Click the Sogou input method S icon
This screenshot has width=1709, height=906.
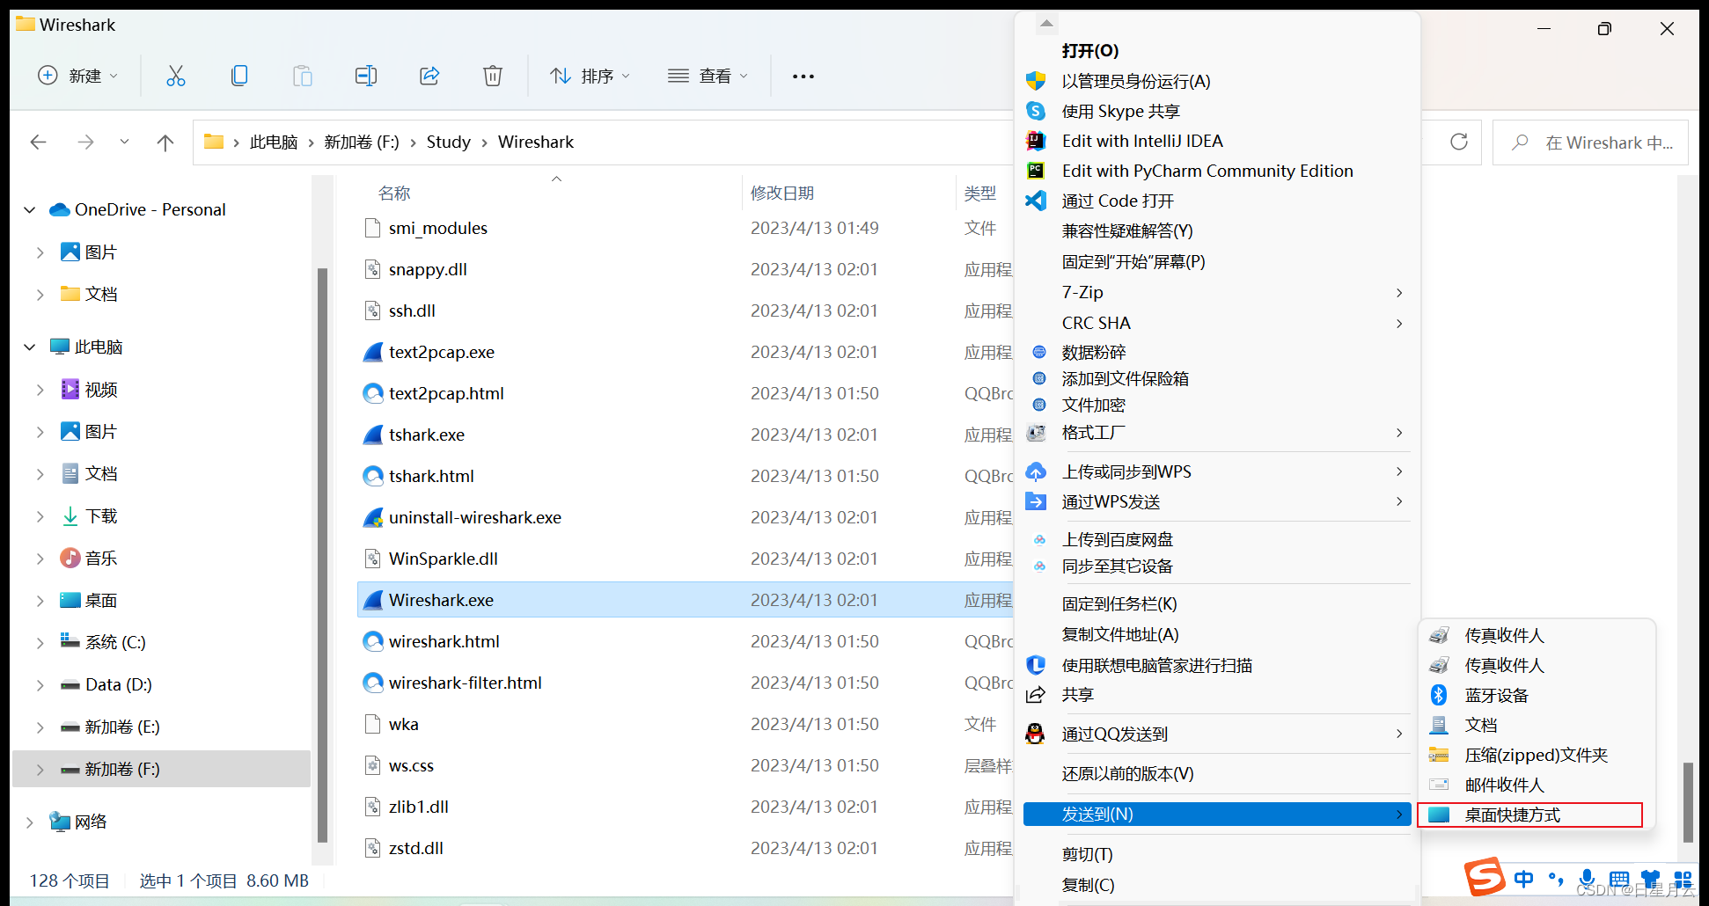1485,876
